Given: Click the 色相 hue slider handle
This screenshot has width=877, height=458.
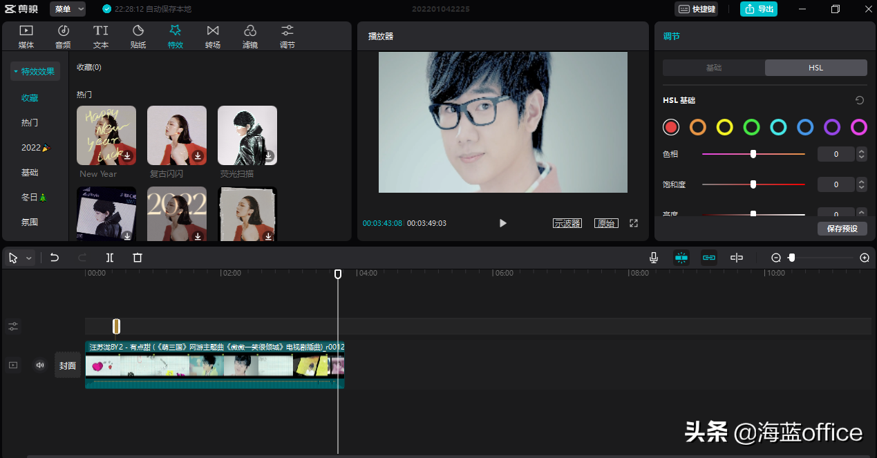Looking at the screenshot, I should click(753, 154).
